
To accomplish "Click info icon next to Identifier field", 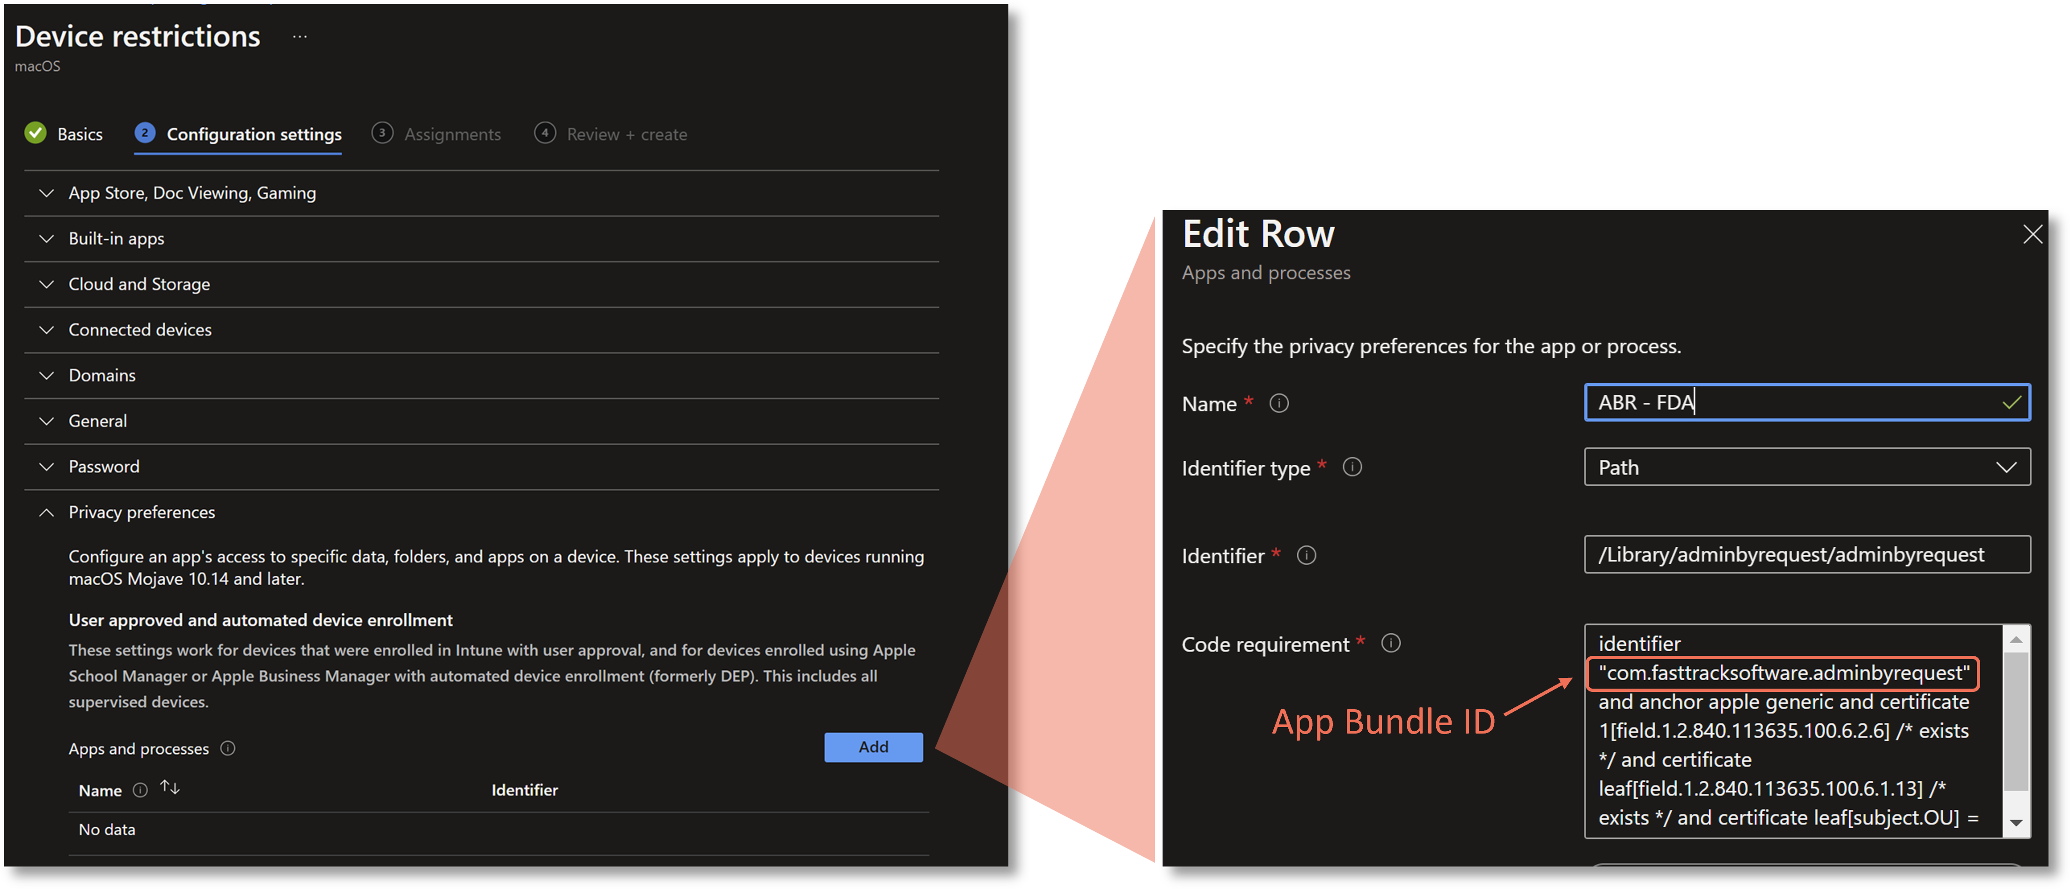I will click(x=1307, y=555).
